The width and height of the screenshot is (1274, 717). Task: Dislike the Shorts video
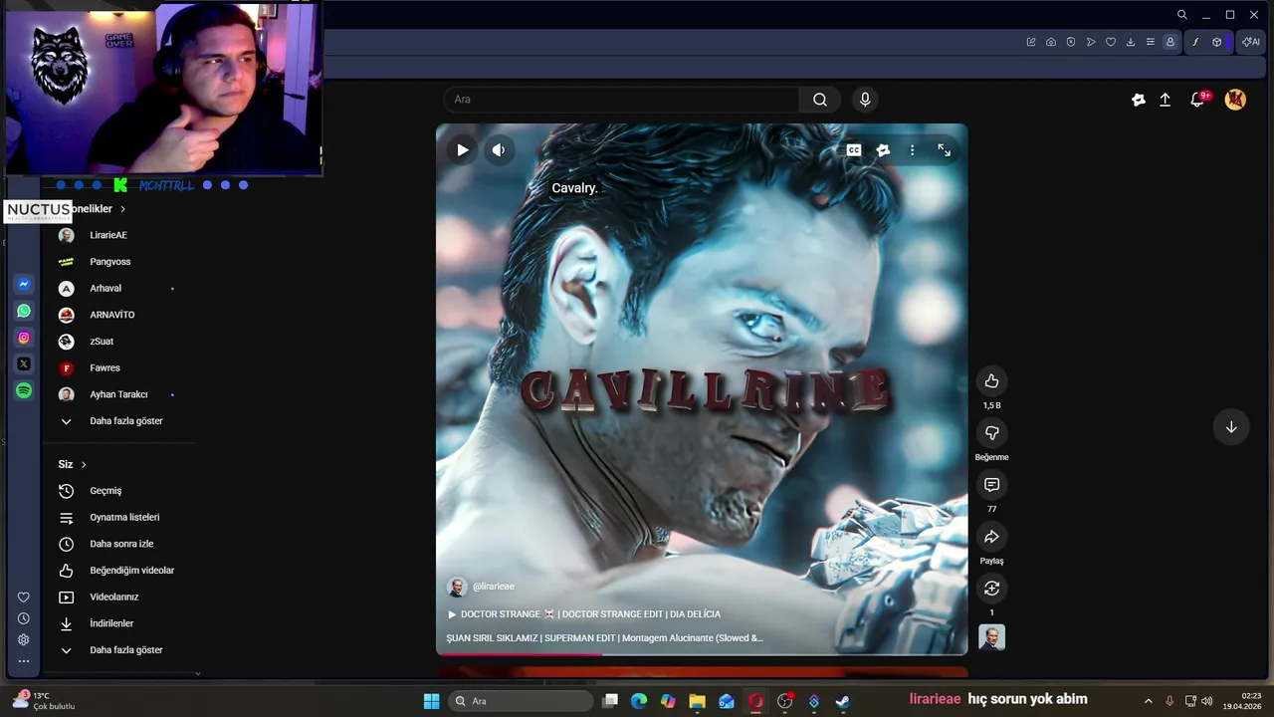pos(991,433)
